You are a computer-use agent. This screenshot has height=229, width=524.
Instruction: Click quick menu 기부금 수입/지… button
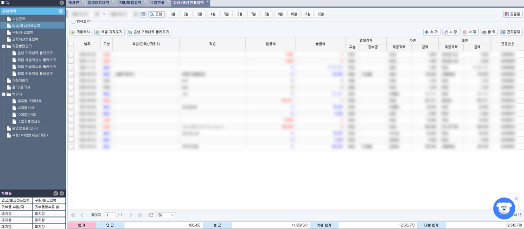16,207
